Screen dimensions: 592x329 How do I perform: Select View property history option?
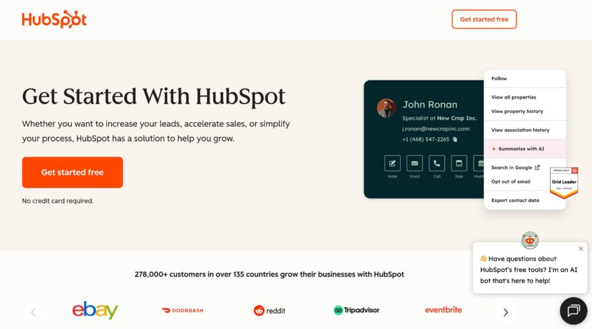click(517, 112)
